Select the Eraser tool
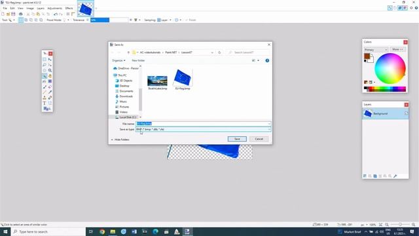This screenshot has width=419, height=236. (x=50, y=87)
